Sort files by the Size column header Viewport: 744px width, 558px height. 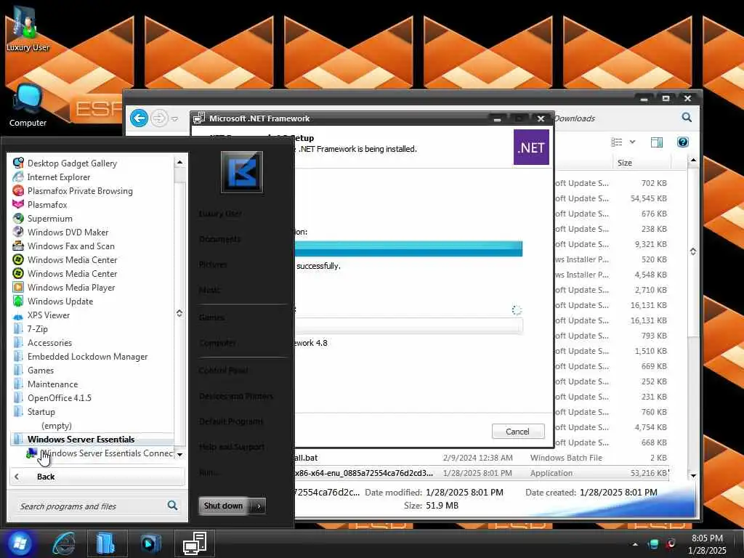coord(642,163)
